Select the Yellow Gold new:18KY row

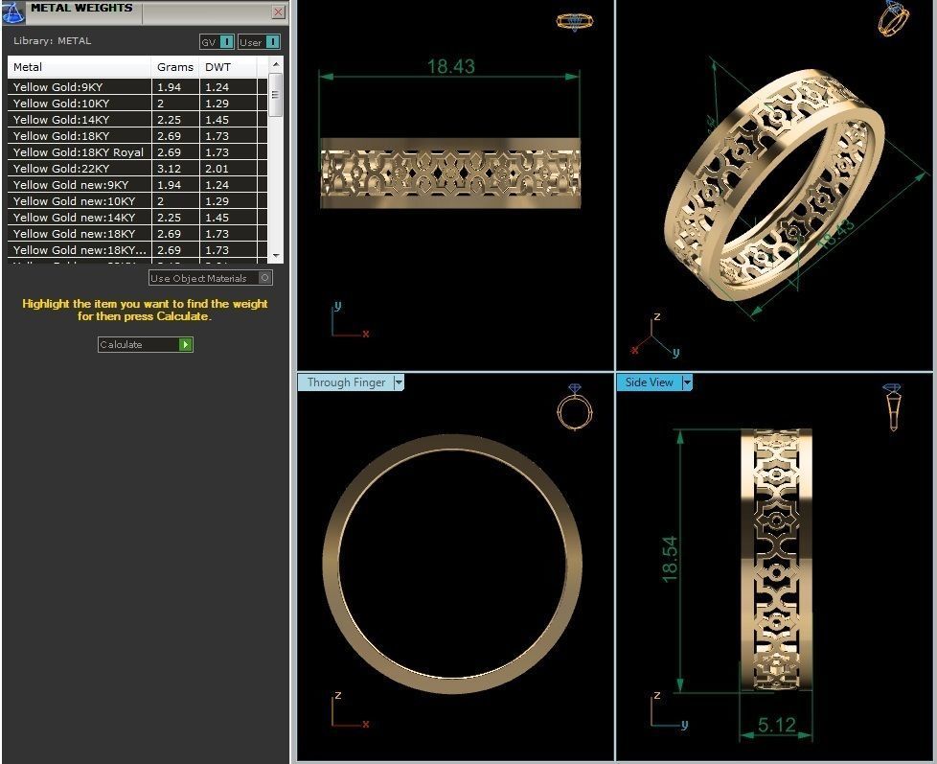click(137, 234)
